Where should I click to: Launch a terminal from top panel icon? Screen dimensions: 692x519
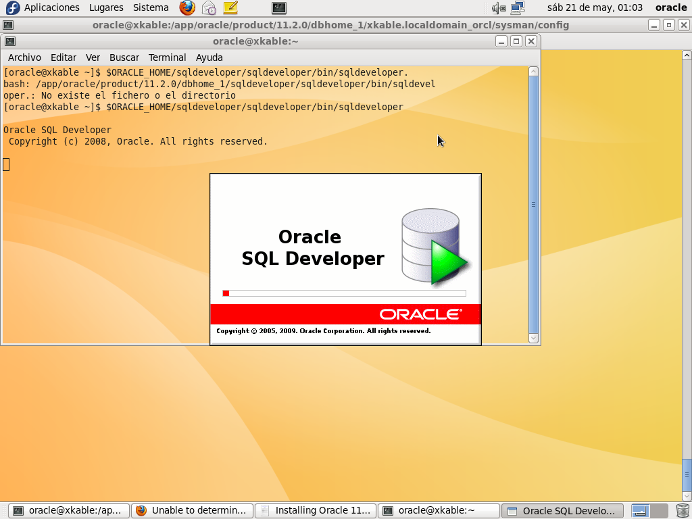279,7
